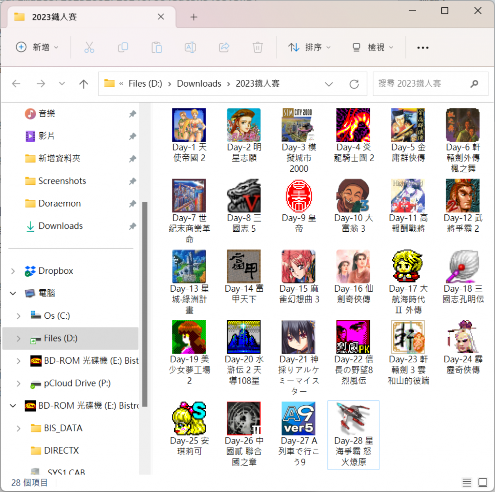495x492 pixels.
Task: Select Day-27 A列車で行こう9 item
Action: pos(299,434)
